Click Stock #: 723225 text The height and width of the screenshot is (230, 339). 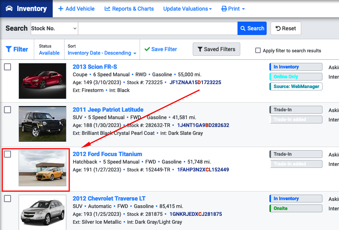pos(145,82)
